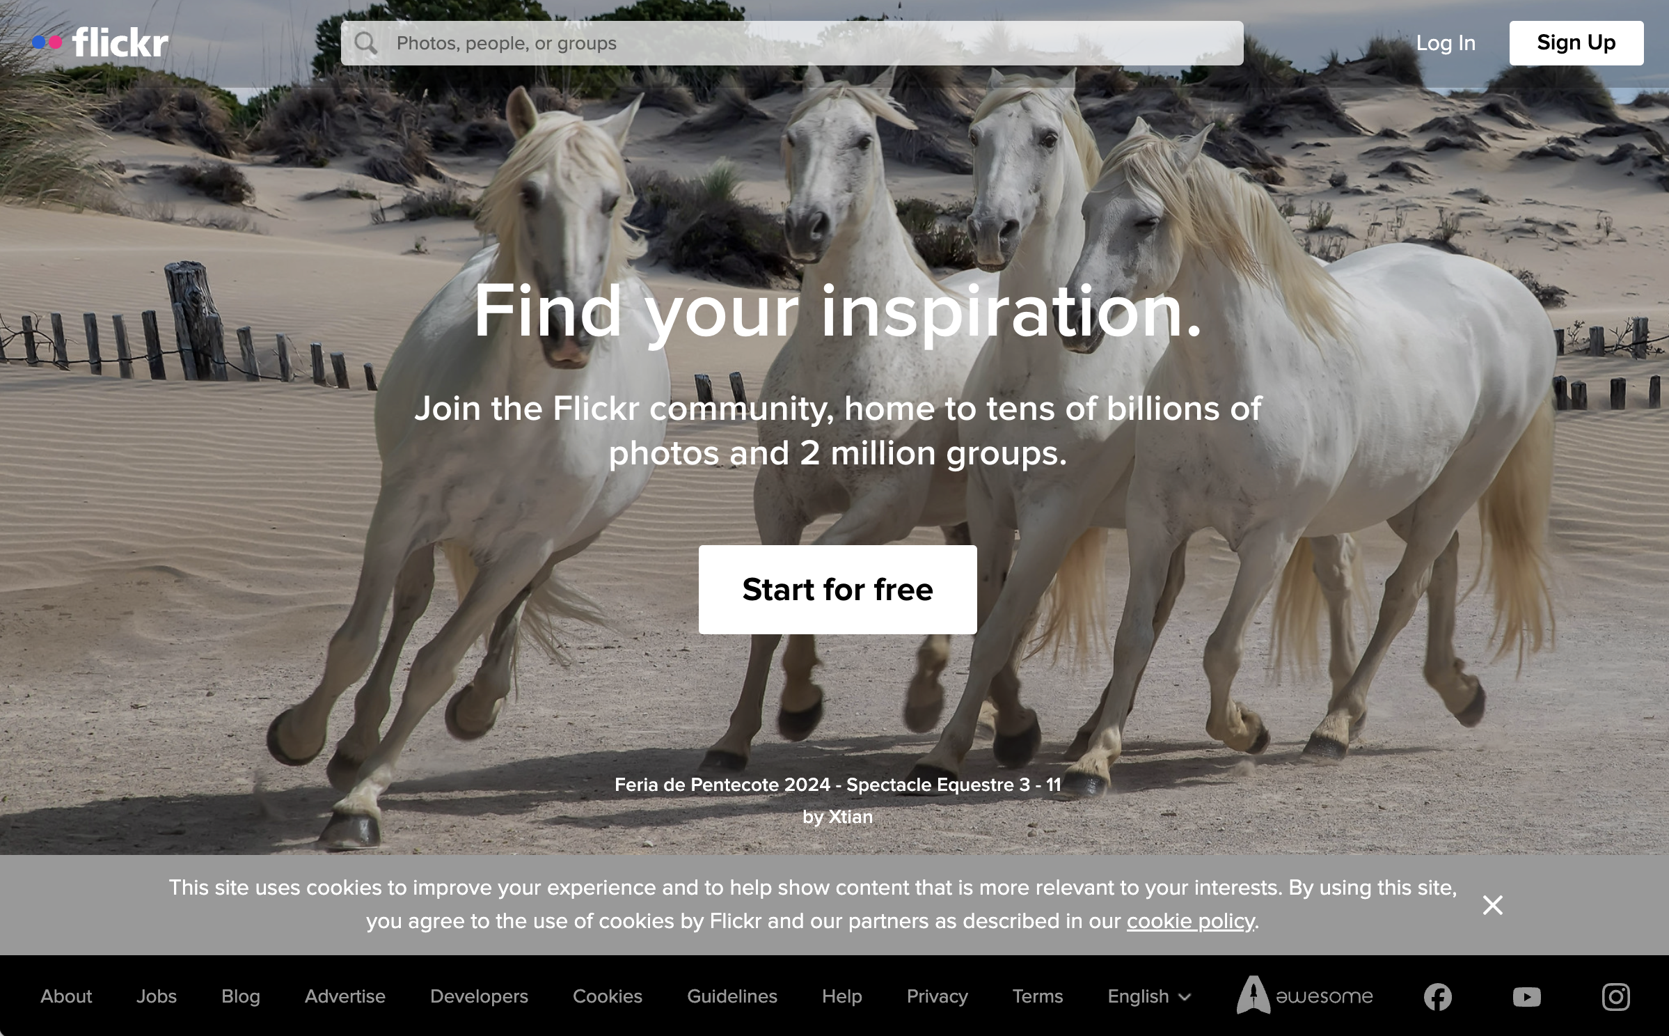Open the Developers footer link
Viewport: 1669px width, 1036px height.
pos(479,996)
